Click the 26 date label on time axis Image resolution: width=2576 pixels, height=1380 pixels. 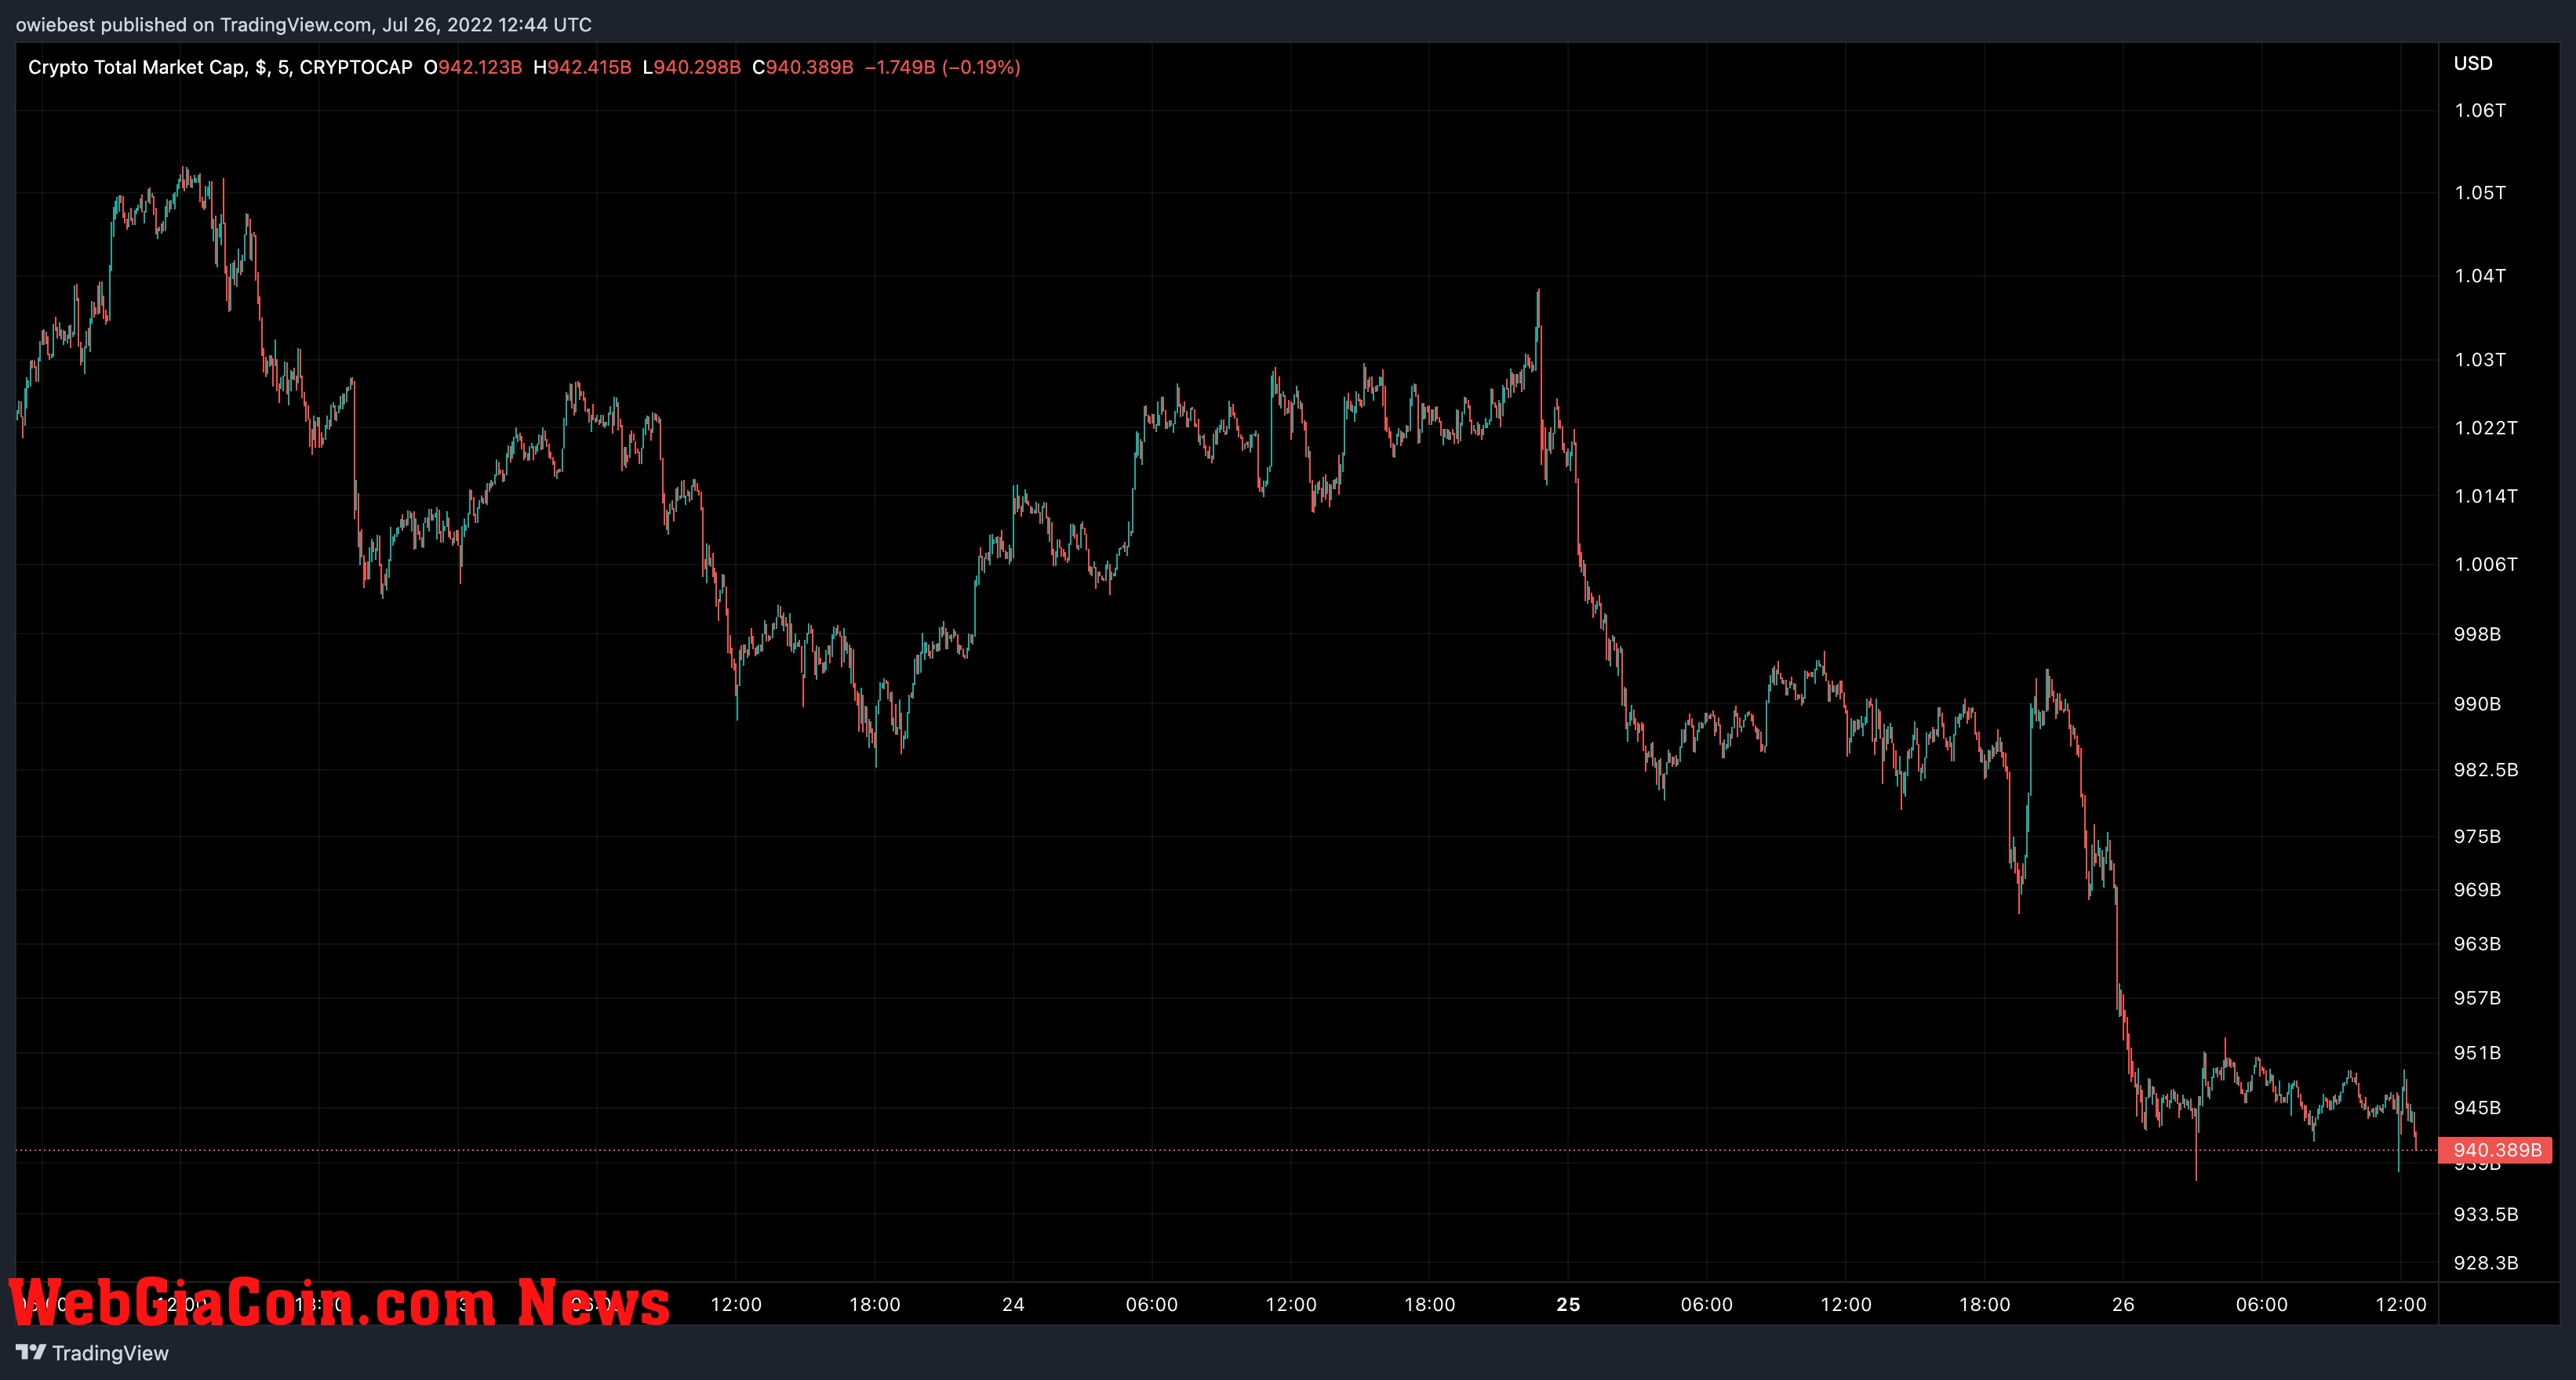tap(2123, 1304)
